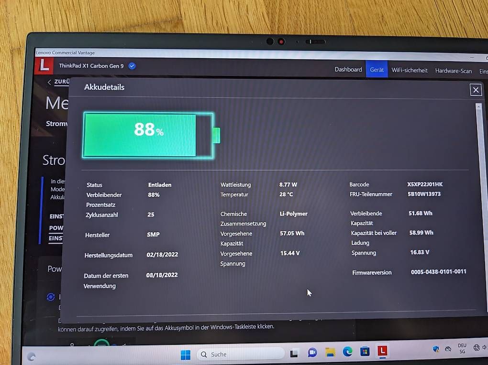Click the Zyklusanzahl label

[x=102, y=215]
